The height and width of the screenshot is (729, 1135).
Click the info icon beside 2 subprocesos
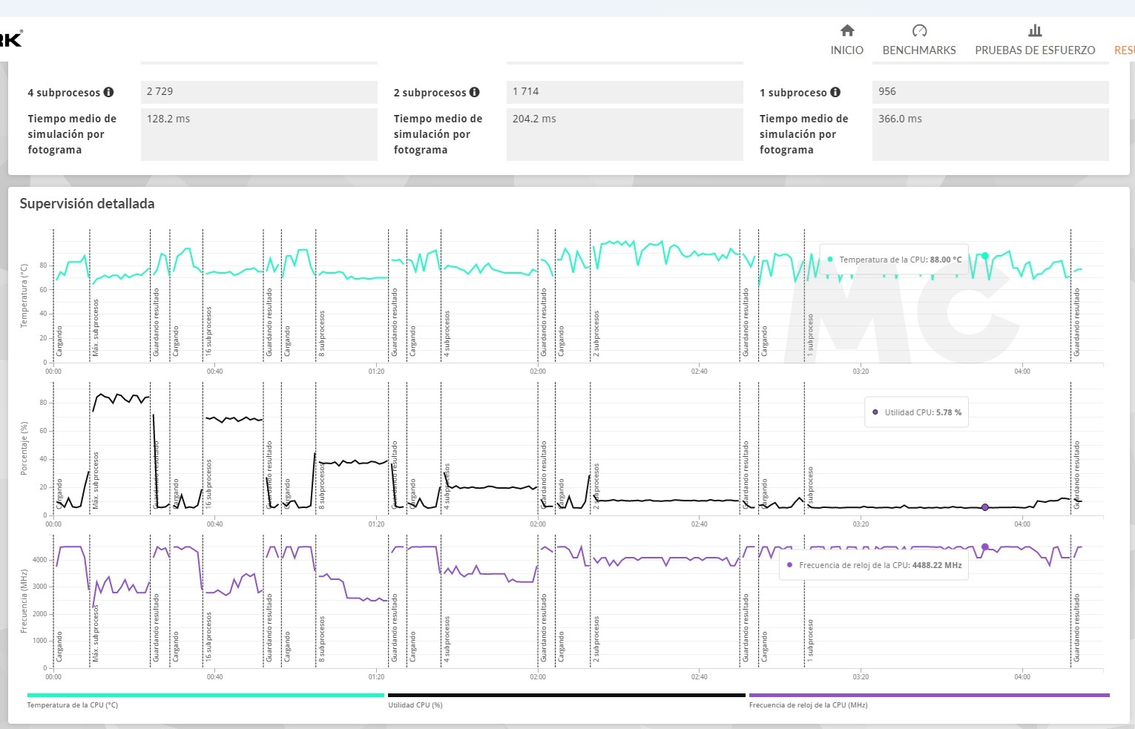[475, 93]
